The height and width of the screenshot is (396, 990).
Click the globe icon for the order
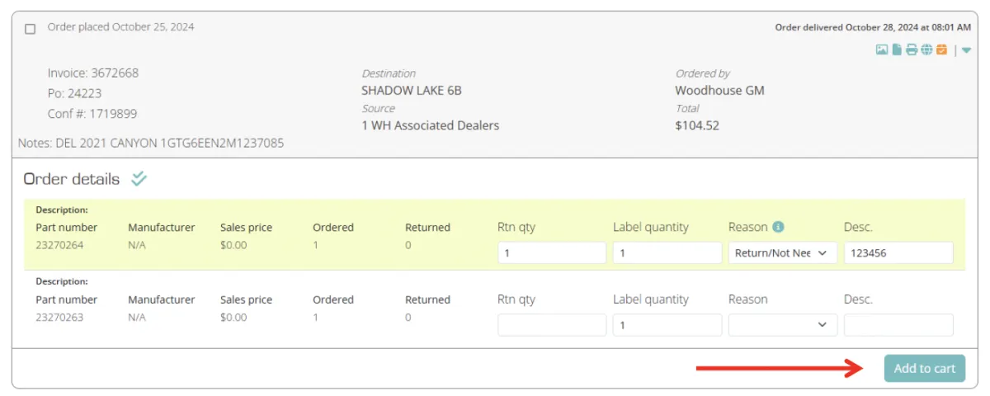(926, 50)
